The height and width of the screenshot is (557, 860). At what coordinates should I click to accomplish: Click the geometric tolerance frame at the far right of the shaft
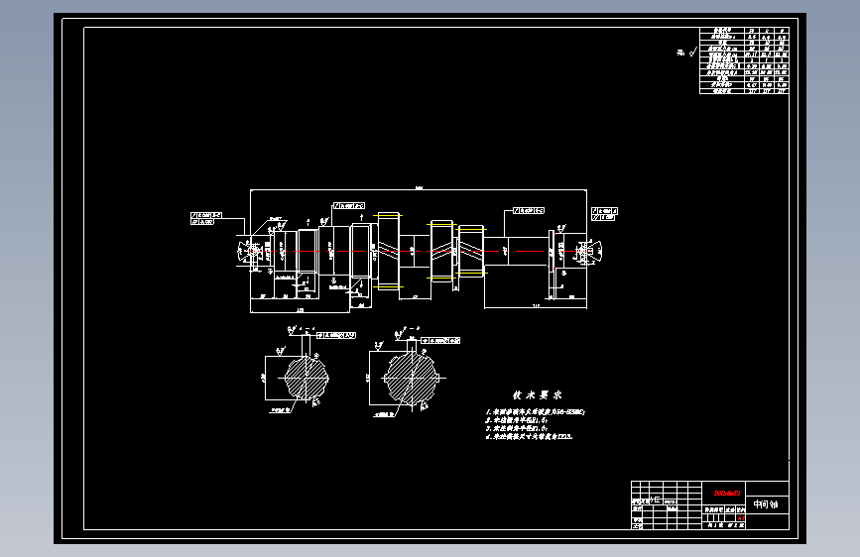click(604, 214)
